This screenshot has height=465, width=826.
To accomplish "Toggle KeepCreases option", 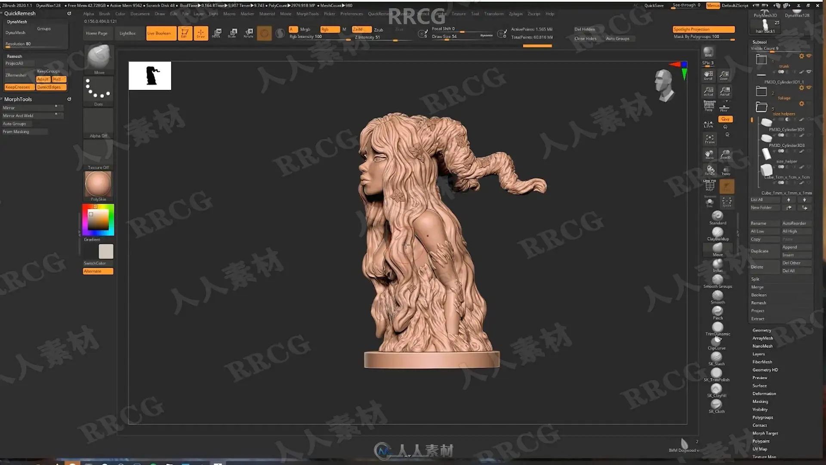I will 19,87.
